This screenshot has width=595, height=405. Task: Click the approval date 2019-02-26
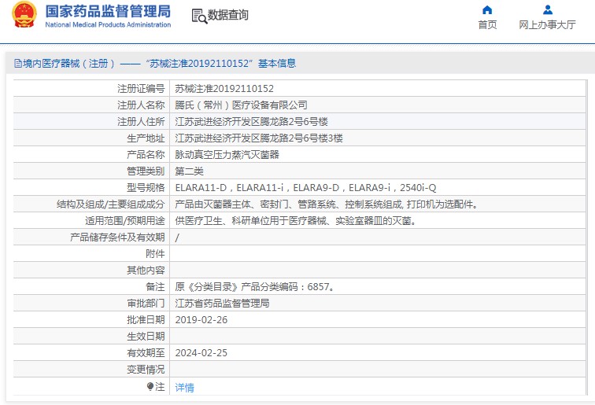[x=201, y=320]
